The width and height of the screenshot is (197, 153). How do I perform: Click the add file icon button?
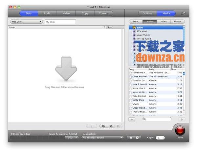111,126
